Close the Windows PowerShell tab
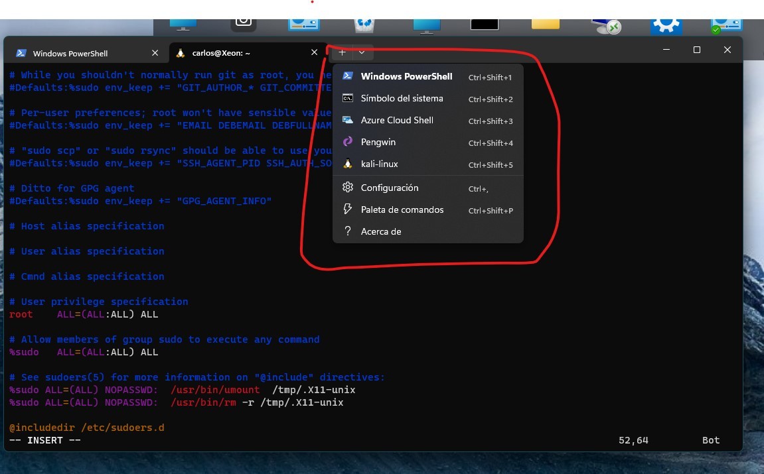Viewport: 764px width, 474px height. (155, 53)
